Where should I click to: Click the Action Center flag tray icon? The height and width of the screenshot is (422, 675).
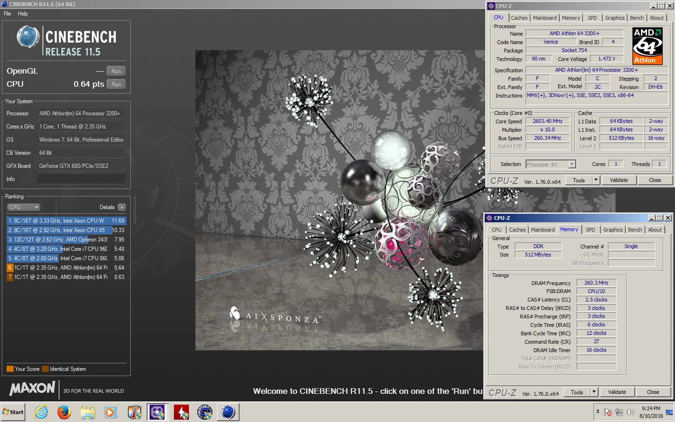[608, 412]
